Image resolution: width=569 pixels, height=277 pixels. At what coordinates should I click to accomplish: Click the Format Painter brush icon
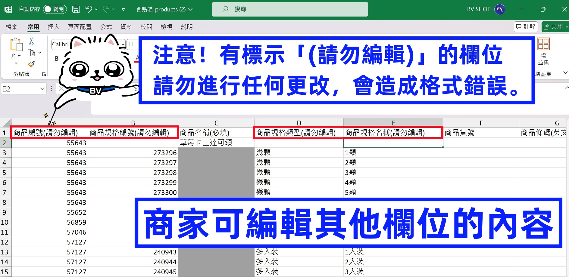[31, 64]
